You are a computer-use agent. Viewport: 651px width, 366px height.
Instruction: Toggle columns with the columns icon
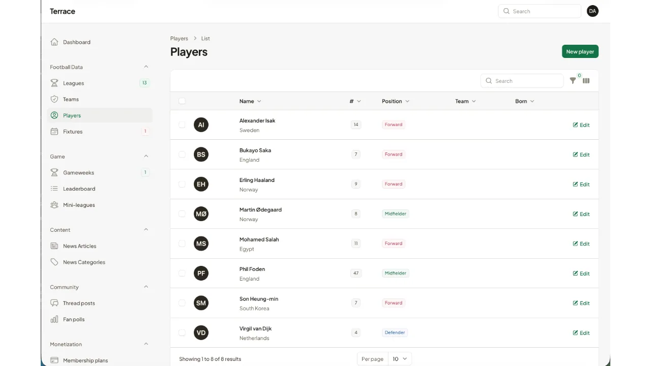click(x=586, y=81)
